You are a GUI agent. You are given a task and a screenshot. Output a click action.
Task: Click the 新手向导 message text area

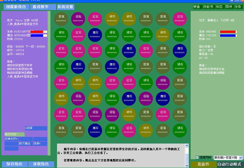121,155
